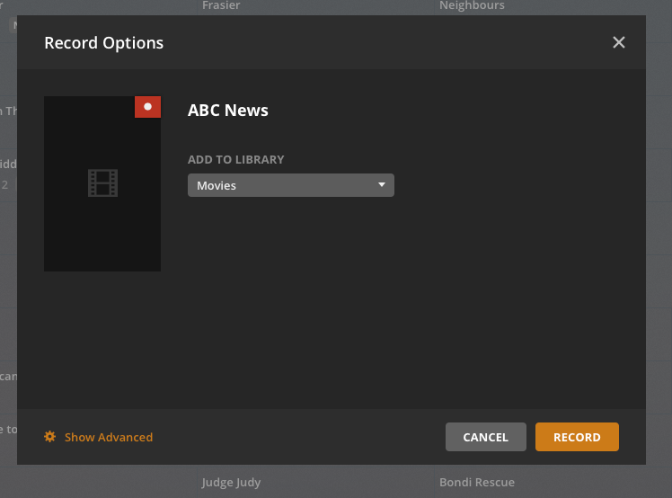Click the red record badge icon

click(x=148, y=107)
